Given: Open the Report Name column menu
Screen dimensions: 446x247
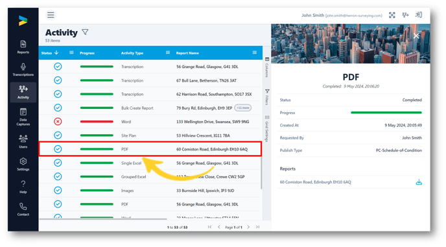Looking at the screenshot, I should coord(255,53).
